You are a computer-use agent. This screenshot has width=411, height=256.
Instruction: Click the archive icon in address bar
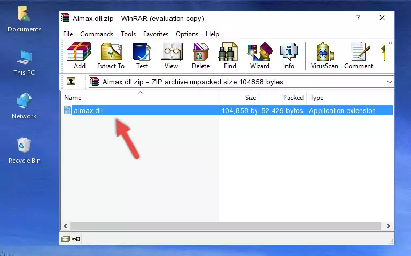click(x=95, y=82)
